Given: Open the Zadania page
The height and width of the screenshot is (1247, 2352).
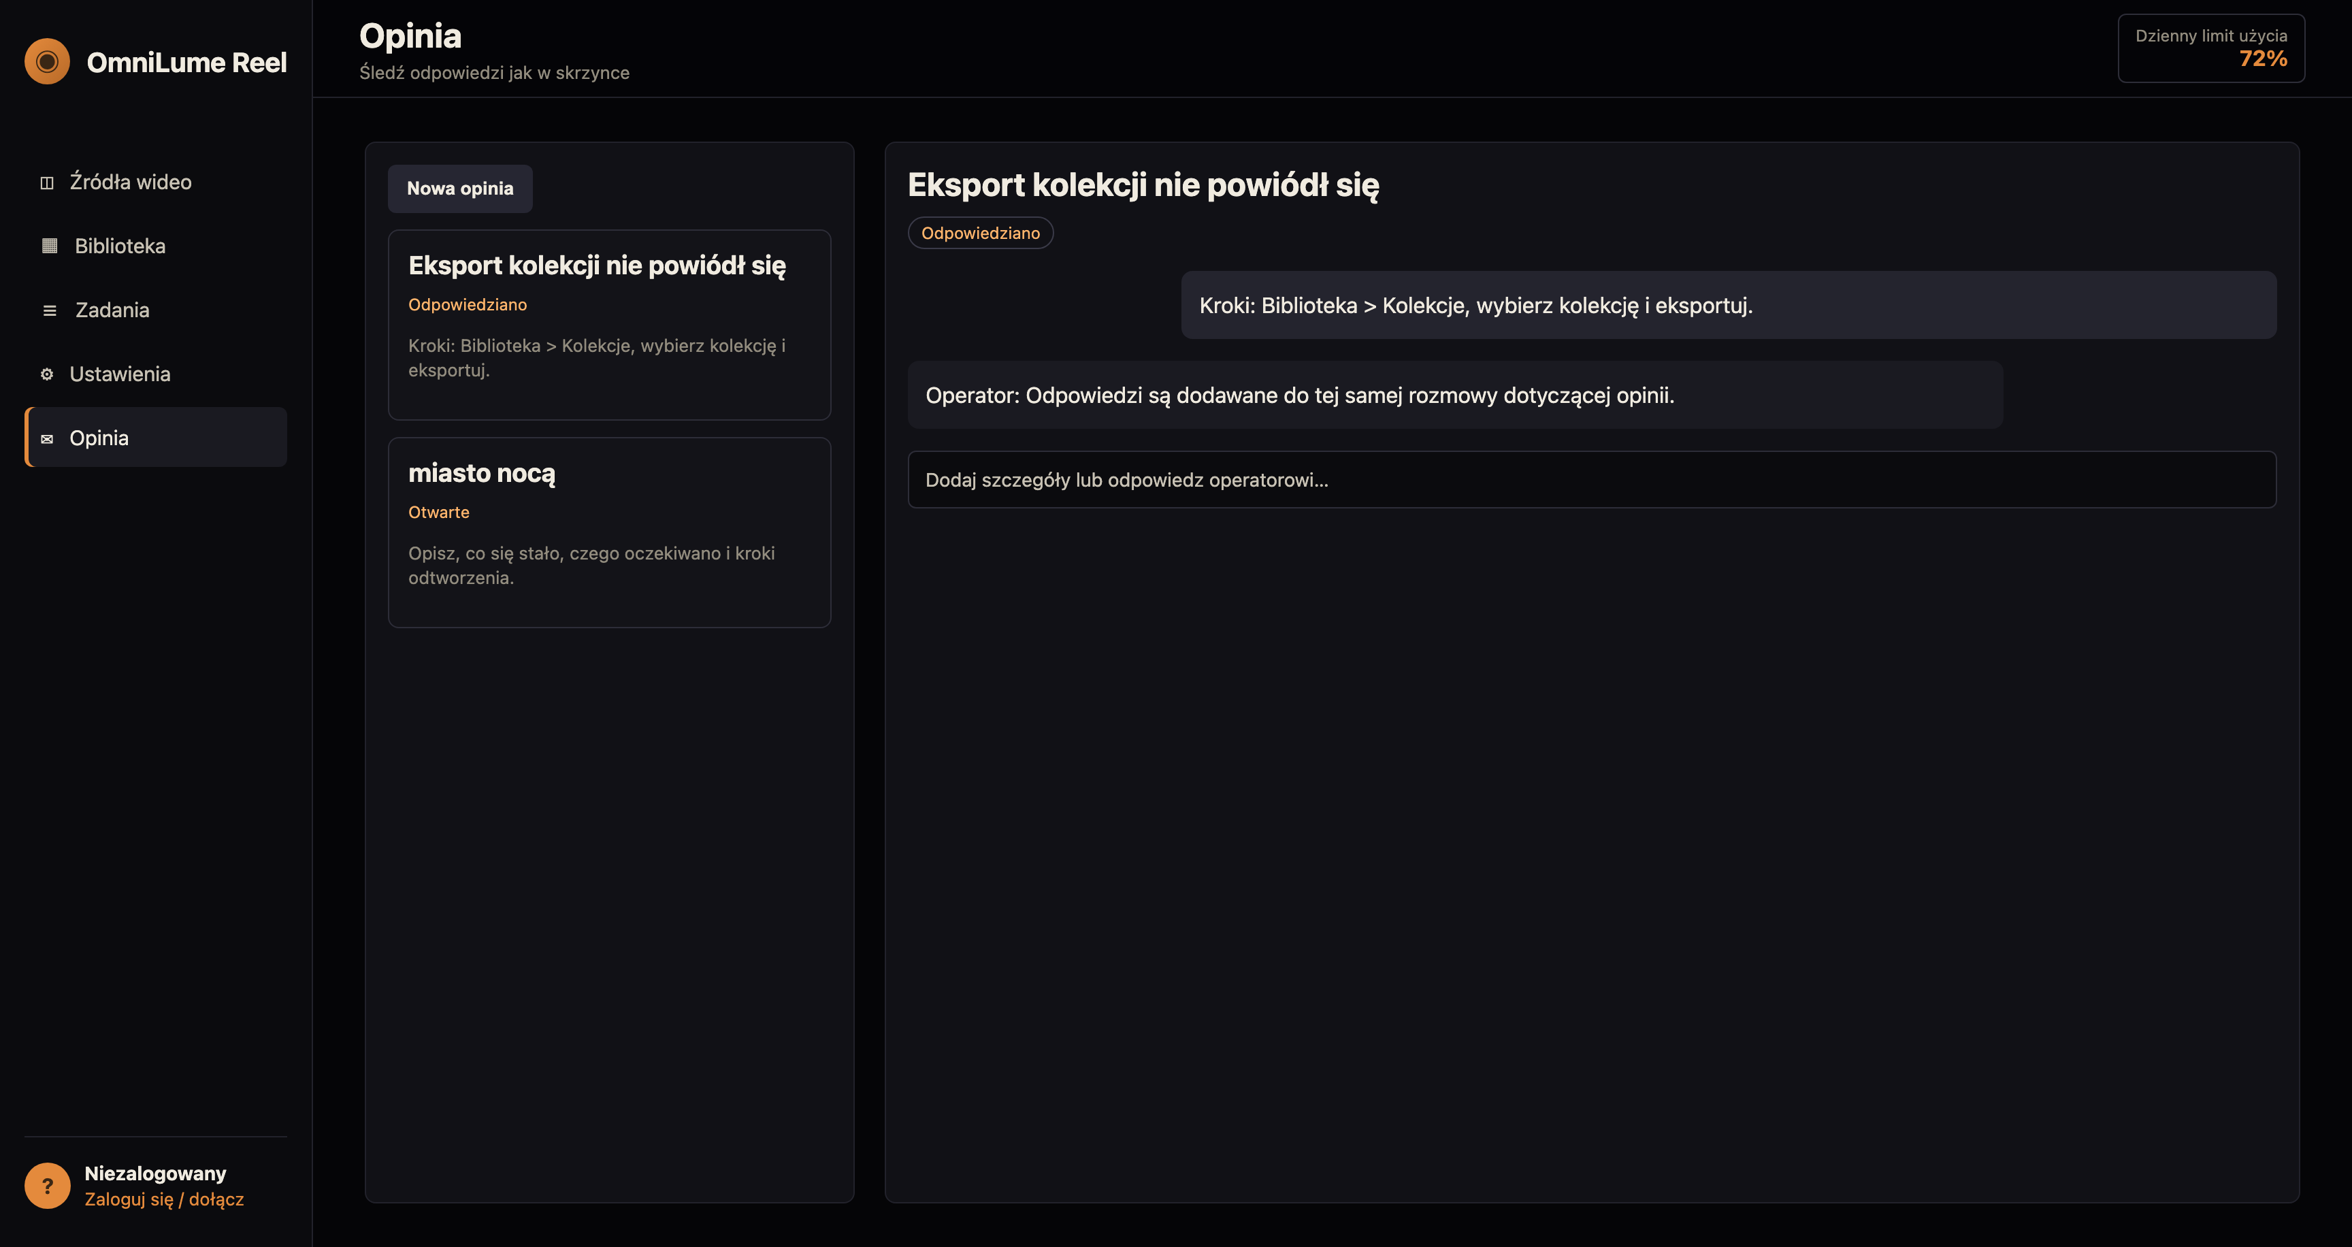Looking at the screenshot, I should 156,310.
